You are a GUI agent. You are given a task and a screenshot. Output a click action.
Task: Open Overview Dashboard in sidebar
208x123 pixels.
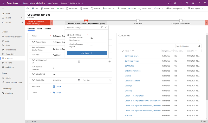14,37
